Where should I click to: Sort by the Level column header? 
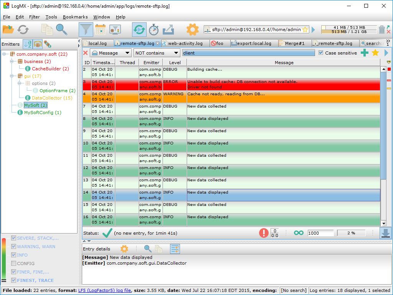(175, 63)
